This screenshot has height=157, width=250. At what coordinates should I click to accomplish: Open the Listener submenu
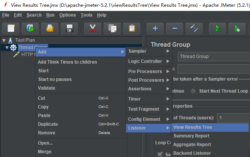[x=148, y=128]
